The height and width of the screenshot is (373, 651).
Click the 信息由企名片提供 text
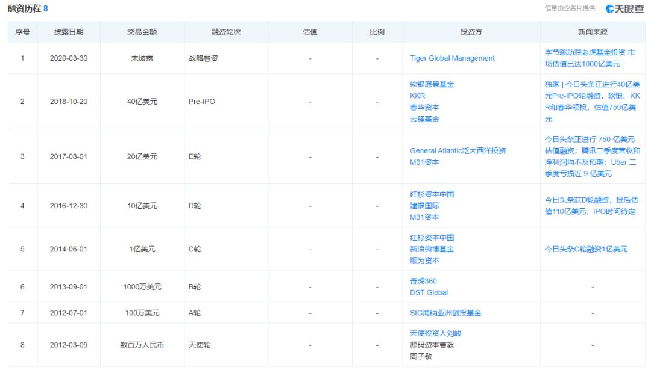click(x=570, y=8)
